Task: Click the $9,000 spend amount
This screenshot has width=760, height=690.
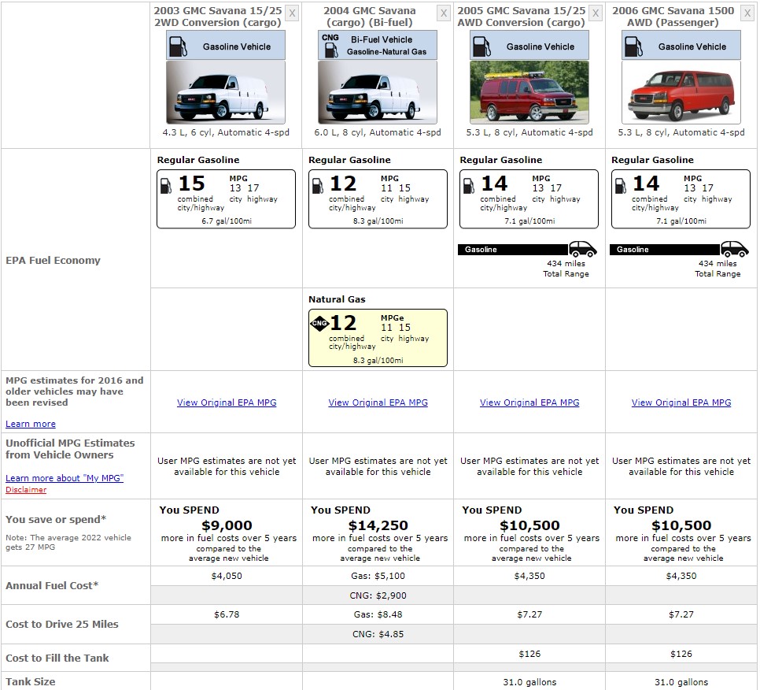Action: pyautogui.click(x=227, y=525)
